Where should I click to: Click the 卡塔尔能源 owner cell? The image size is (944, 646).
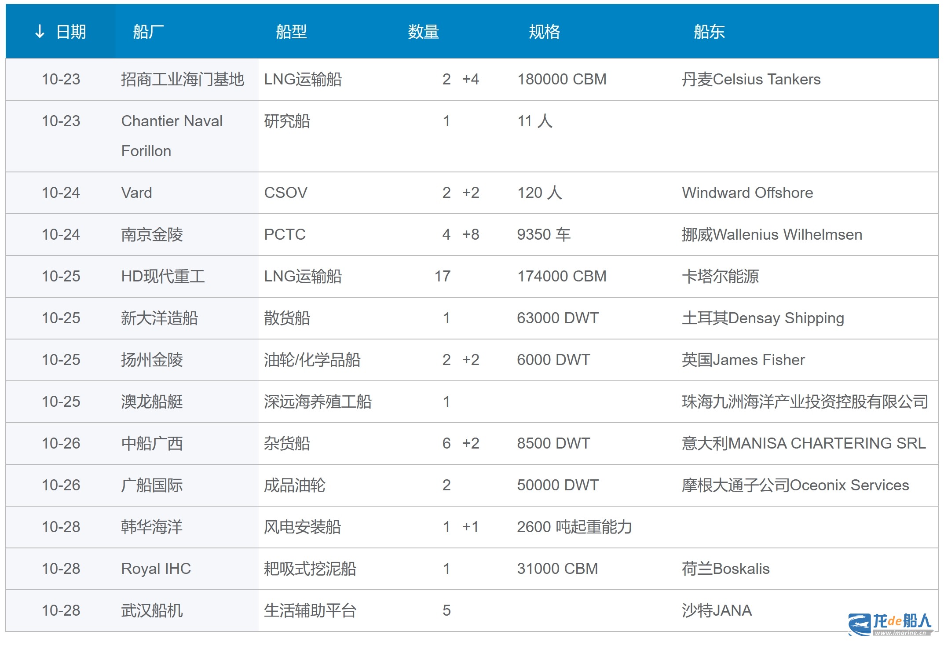coord(720,276)
